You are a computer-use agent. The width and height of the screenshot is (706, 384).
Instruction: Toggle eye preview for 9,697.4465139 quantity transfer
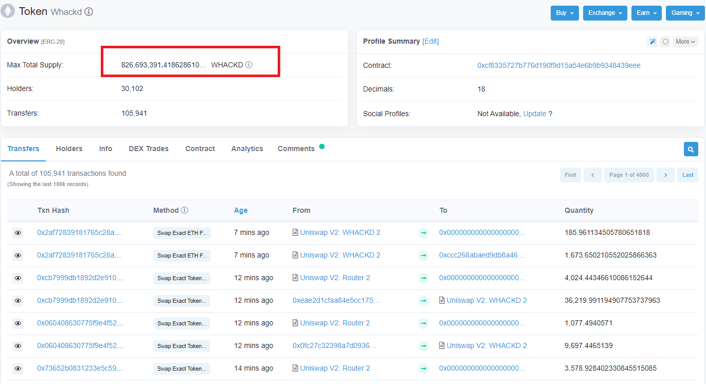[x=18, y=346]
